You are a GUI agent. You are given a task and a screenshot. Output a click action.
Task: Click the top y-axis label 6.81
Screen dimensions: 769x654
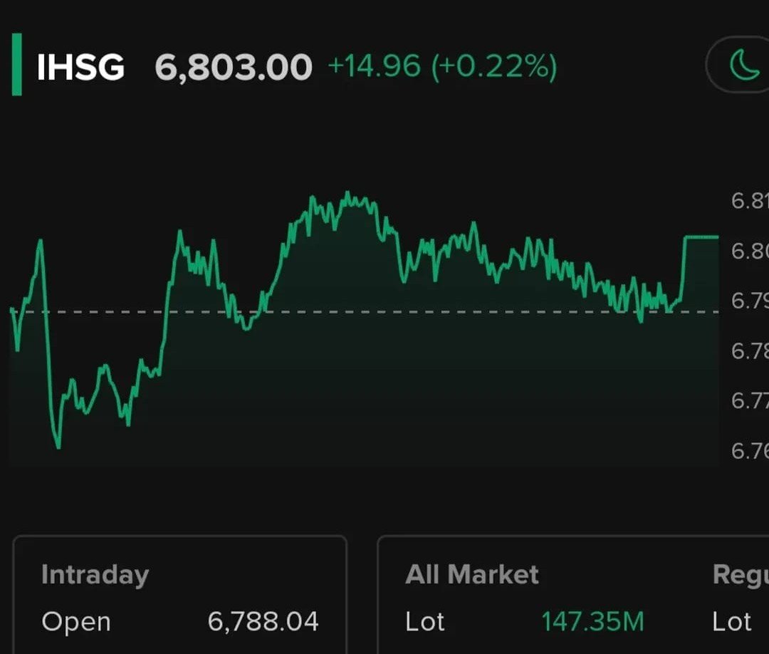click(x=749, y=201)
